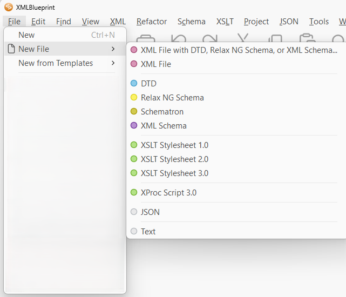Click the blue DTD file type icon
Screen dimensions: 346x297
point(134,84)
